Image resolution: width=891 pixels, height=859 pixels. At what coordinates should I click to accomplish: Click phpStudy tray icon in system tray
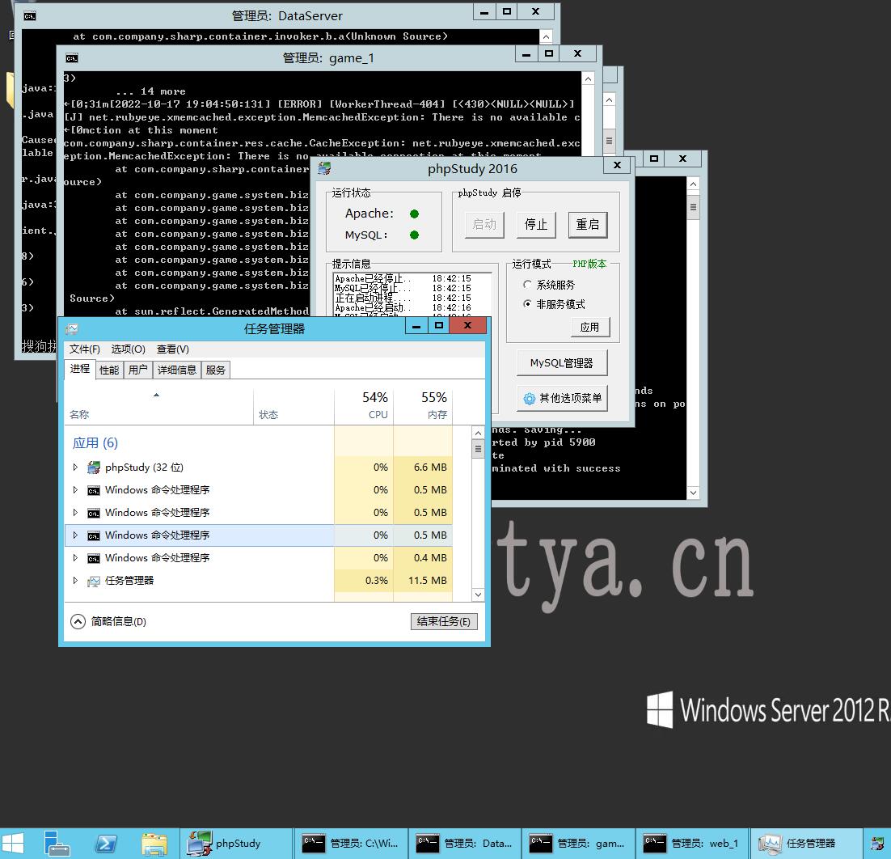878,844
